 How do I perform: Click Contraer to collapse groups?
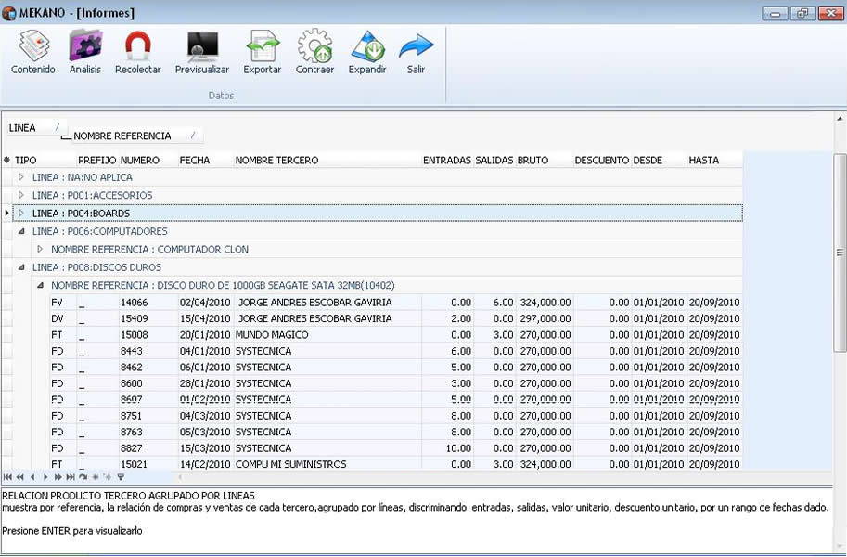pos(314,53)
